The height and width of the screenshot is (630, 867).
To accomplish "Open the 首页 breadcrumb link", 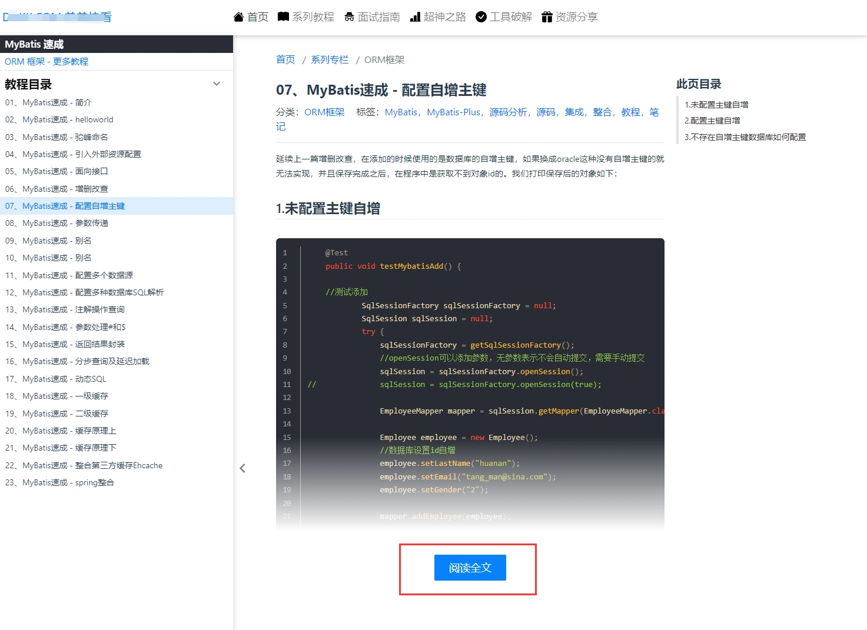I will 285,60.
